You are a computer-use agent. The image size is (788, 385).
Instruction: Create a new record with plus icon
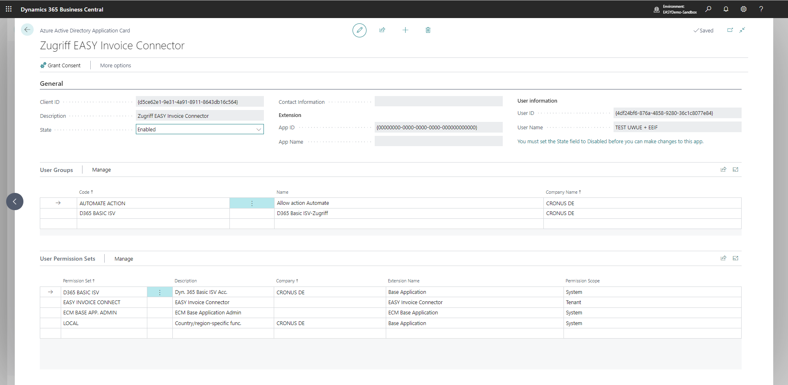[x=405, y=30]
